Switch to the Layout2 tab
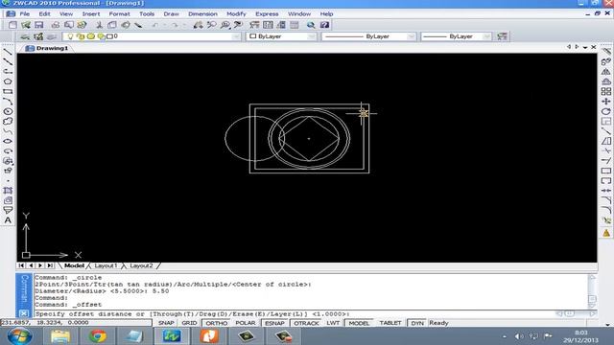Image resolution: width=614 pixels, height=345 pixels. (x=141, y=265)
